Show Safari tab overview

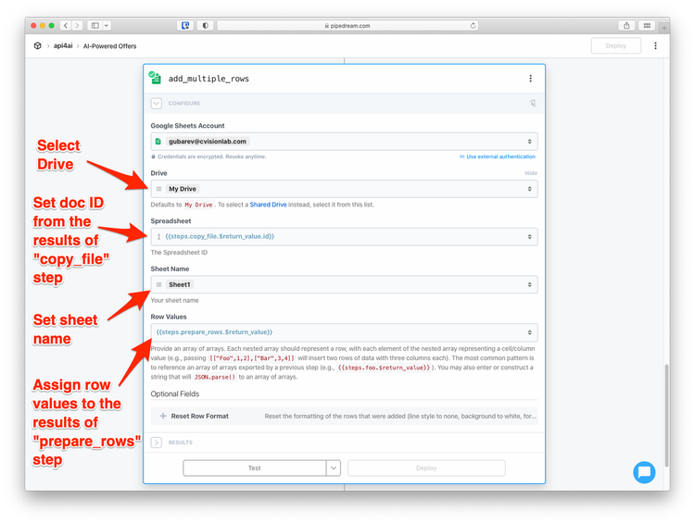pyautogui.click(x=647, y=26)
